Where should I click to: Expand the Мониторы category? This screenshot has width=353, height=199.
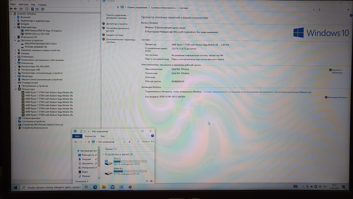pos(16,76)
